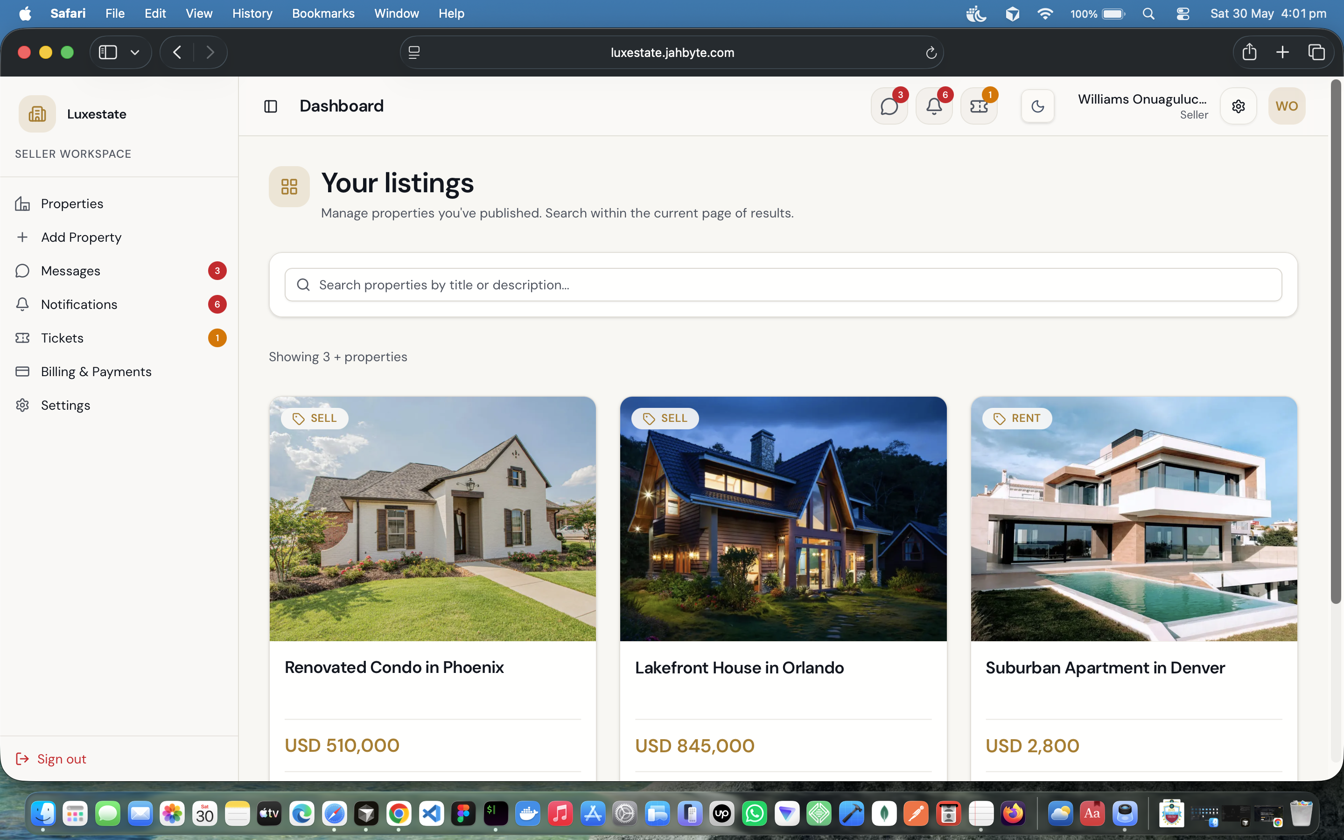Show Safari tab overview
This screenshot has width=1344, height=840.
point(1316,52)
